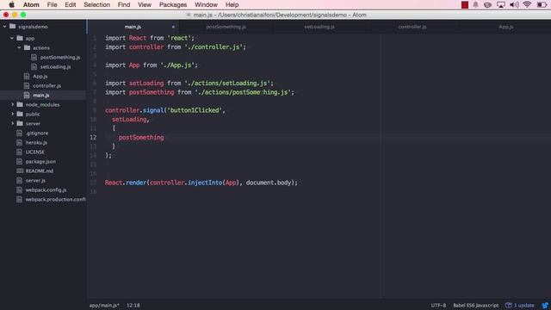
Task: Open the Help menu
Action: coord(232,4)
